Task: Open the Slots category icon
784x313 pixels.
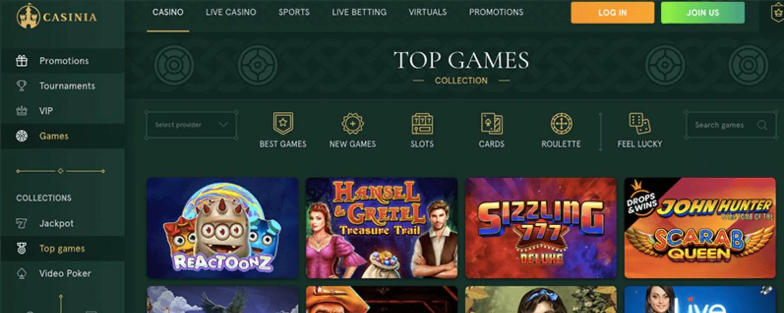Action: pyautogui.click(x=422, y=123)
